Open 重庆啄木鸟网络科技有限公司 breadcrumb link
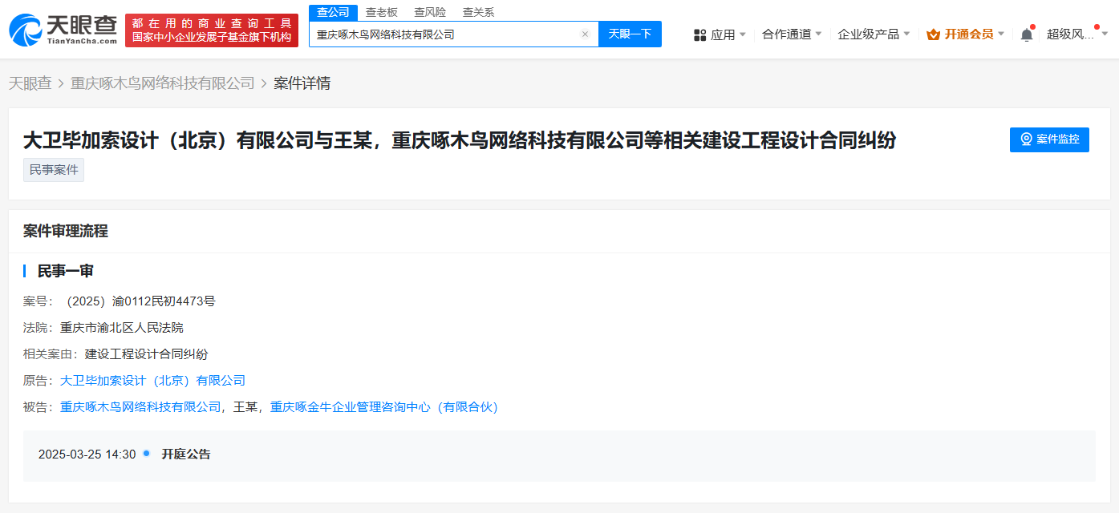The image size is (1119, 513). (x=163, y=83)
